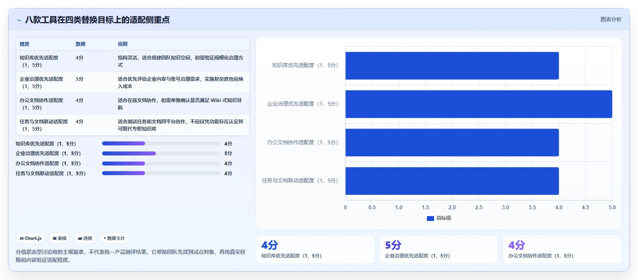638x280 pixels.
Task: Click the 知识库优先适配度 progress bar
Action: tap(162, 143)
